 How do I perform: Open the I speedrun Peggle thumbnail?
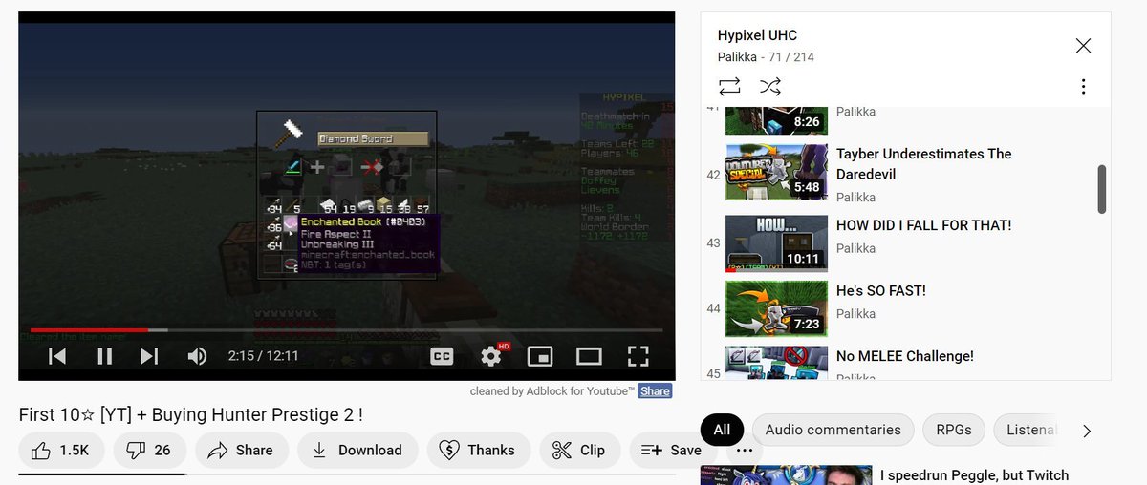point(786,474)
